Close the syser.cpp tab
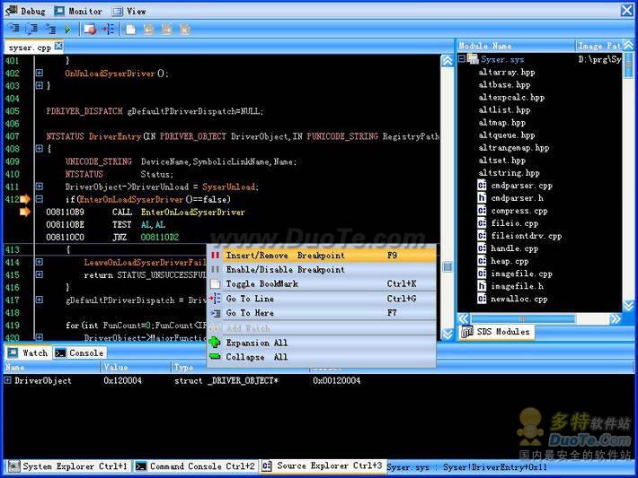The height and width of the screenshot is (478, 638). pos(58,46)
